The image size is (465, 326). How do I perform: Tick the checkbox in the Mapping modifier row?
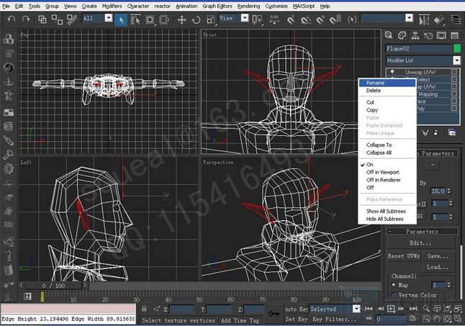pyautogui.click(x=454, y=94)
